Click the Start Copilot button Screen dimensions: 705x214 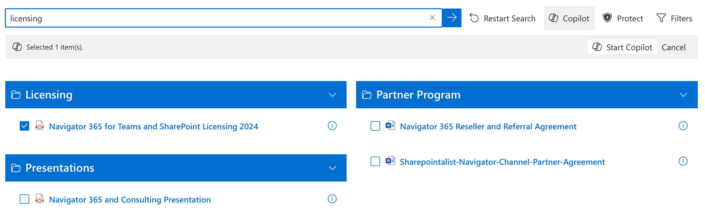[622, 47]
